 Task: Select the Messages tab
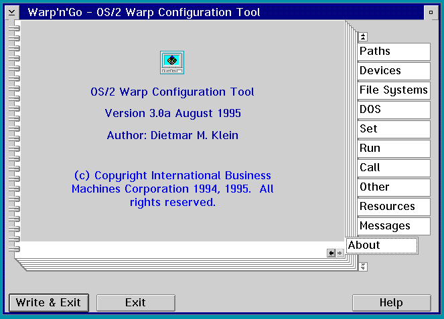pos(394,226)
